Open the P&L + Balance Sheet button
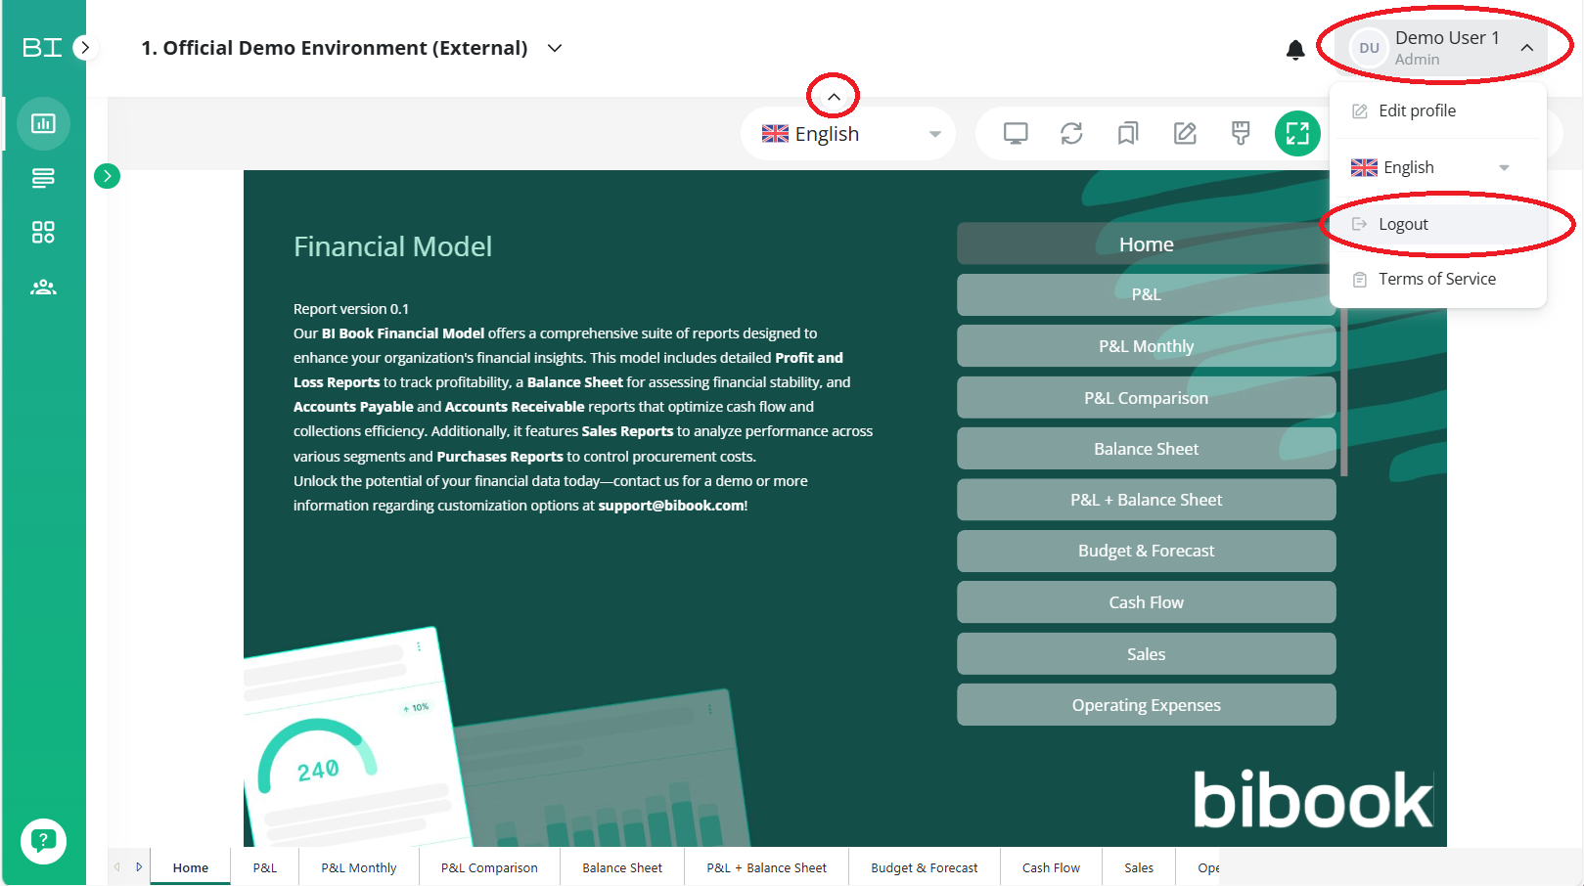Screen dimensions: 1584x886 pyautogui.click(x=1146, y=500)
